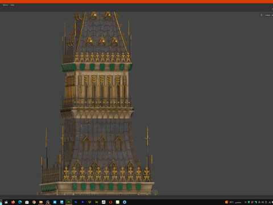The height and width of the screenshot is (205, 273).
Task: Open the menu left of Help
Action: (x=5, y=5)
